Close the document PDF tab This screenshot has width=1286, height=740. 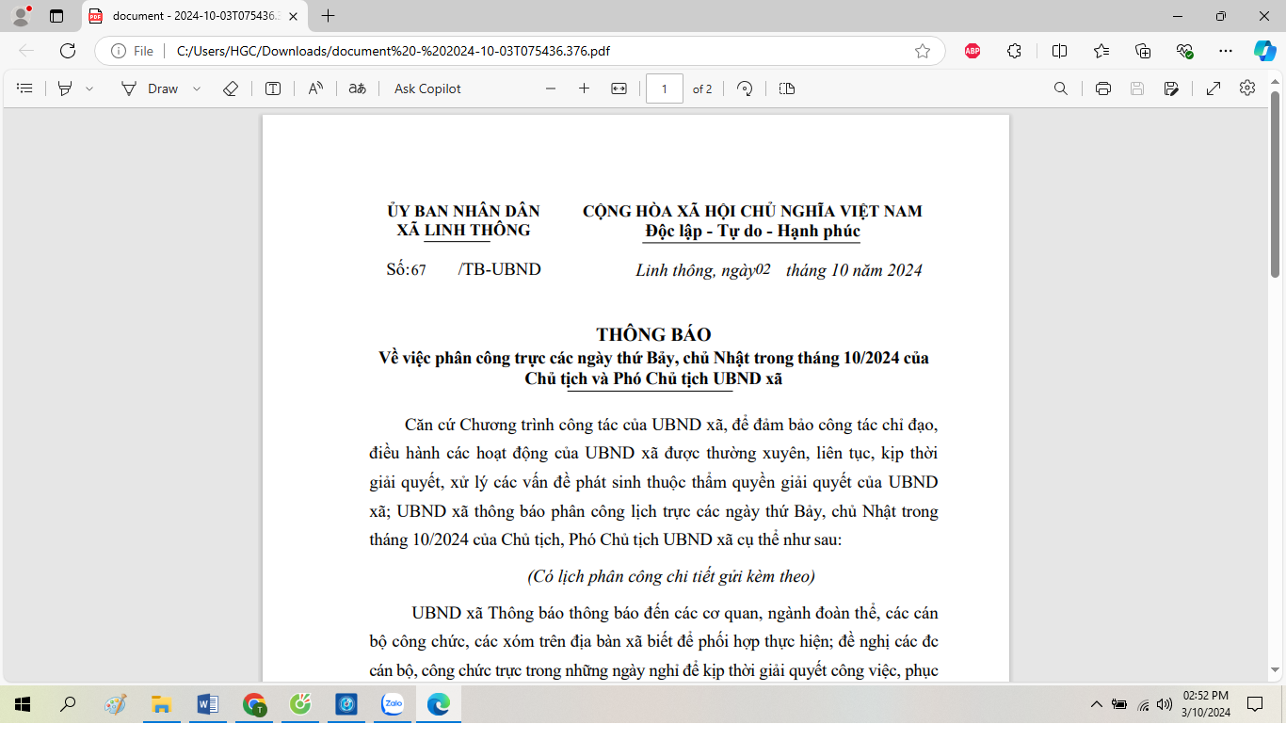[293, 16]
